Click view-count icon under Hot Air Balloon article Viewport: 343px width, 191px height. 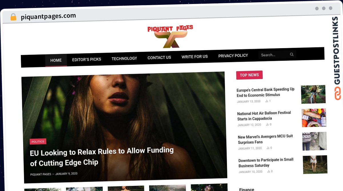[x=267, y=125]
